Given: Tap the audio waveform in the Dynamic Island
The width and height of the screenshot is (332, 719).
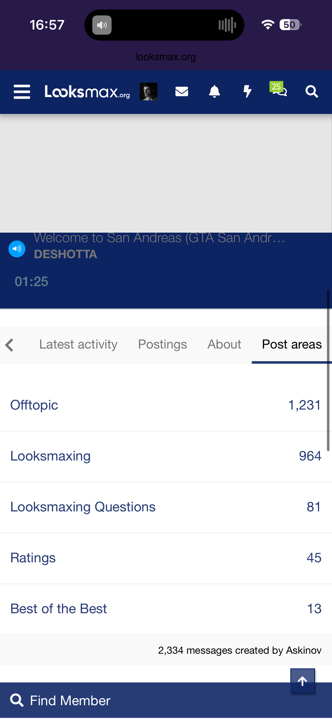Looking at the screenshot, I should pos(227,25).
